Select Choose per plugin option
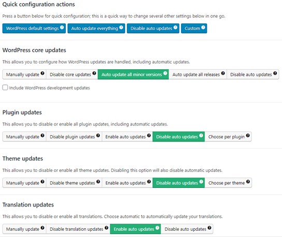282x237 pixels. tap(228, 137)
